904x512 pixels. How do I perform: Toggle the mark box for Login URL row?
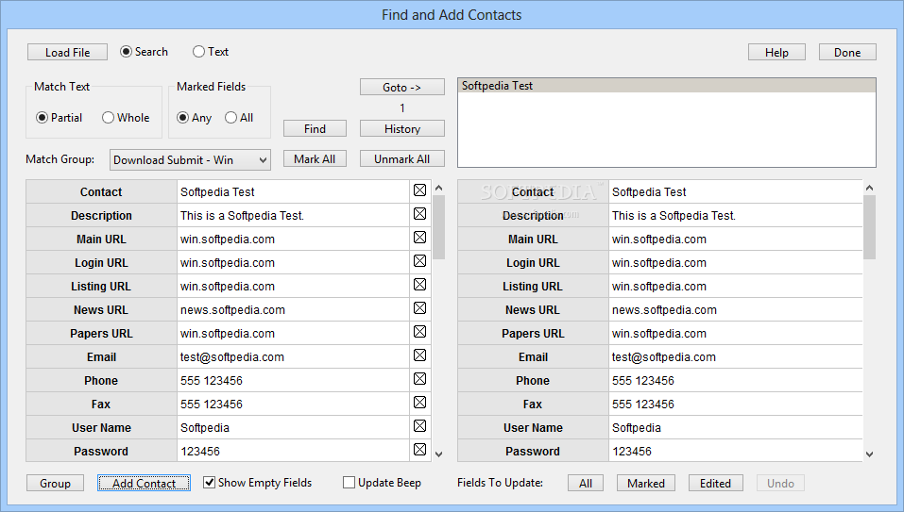click(419, 260)
